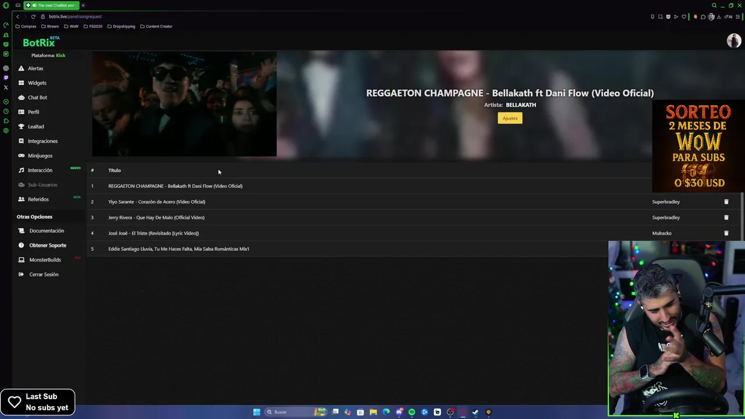745x419 pixels.
Task: Reload the page with refresh icon
Action: click(x=33, y=16)
